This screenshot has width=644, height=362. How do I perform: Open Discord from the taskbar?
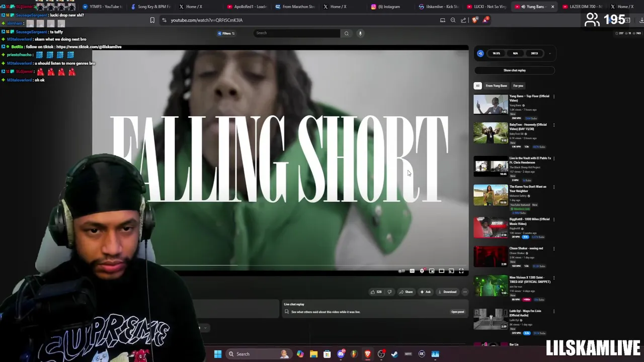coord(341,354)
